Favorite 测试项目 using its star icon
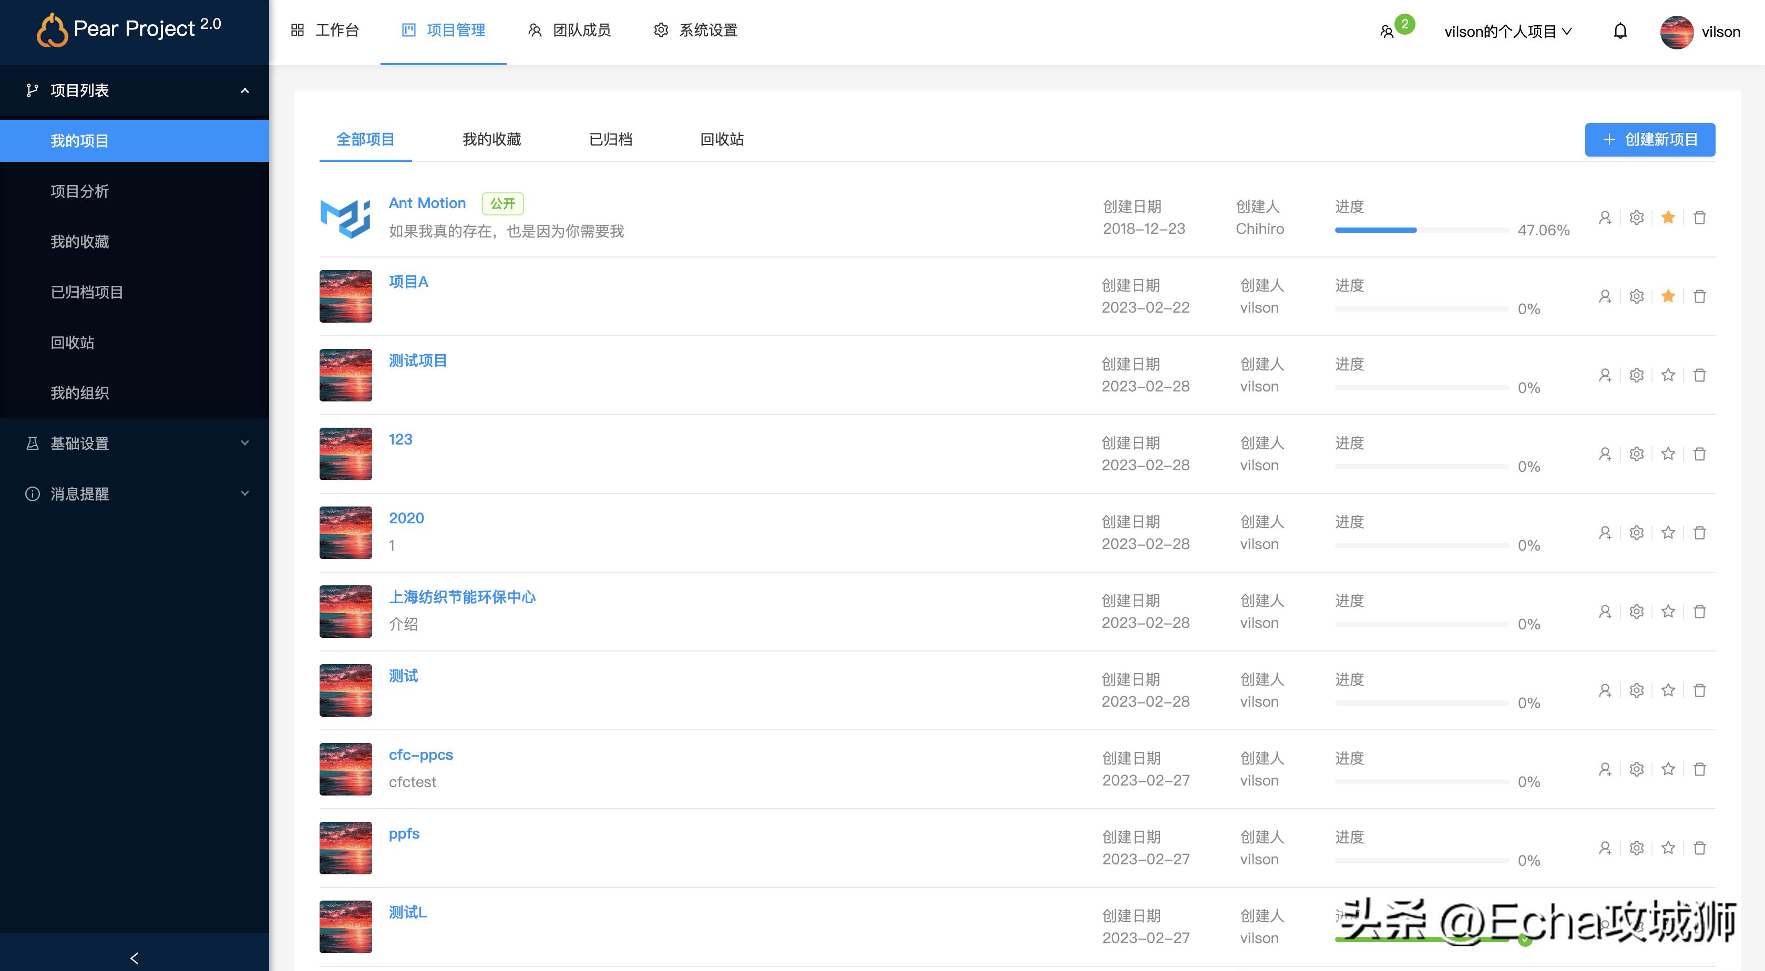Screen dimensions: 1765x971 pyautogui.click(x=1668, y=375)
